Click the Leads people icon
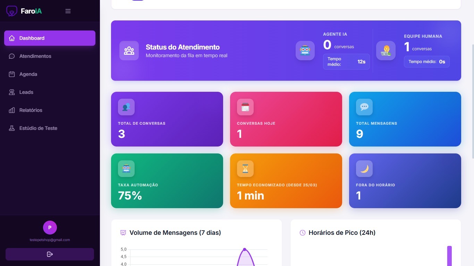 coord(12,92)
